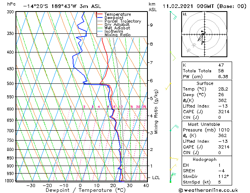Open the weatheronline.co.uk copyright link
This screenshot has width=250, height=193.
(208, 190)
